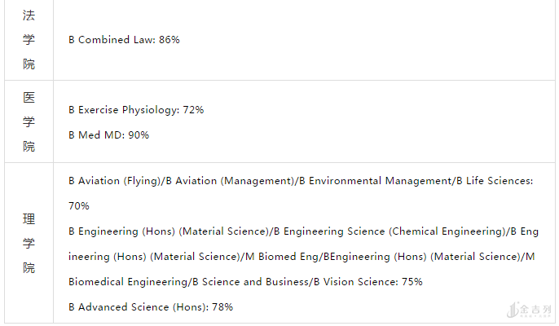Click the M Biomed Eng text

click(x=283, y=256)
